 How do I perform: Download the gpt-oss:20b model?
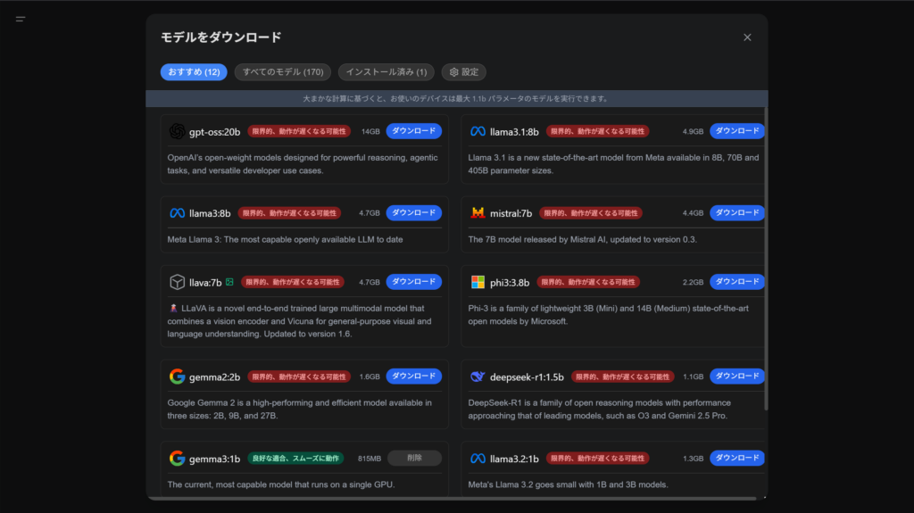413,131
